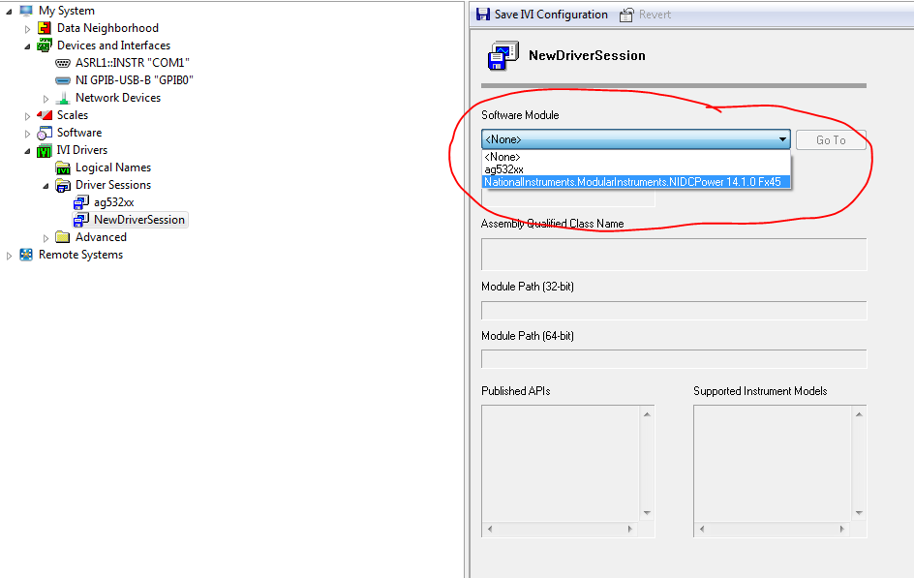
Task: Click the IVI Drivers icon
Action: (x=45, y=151)
